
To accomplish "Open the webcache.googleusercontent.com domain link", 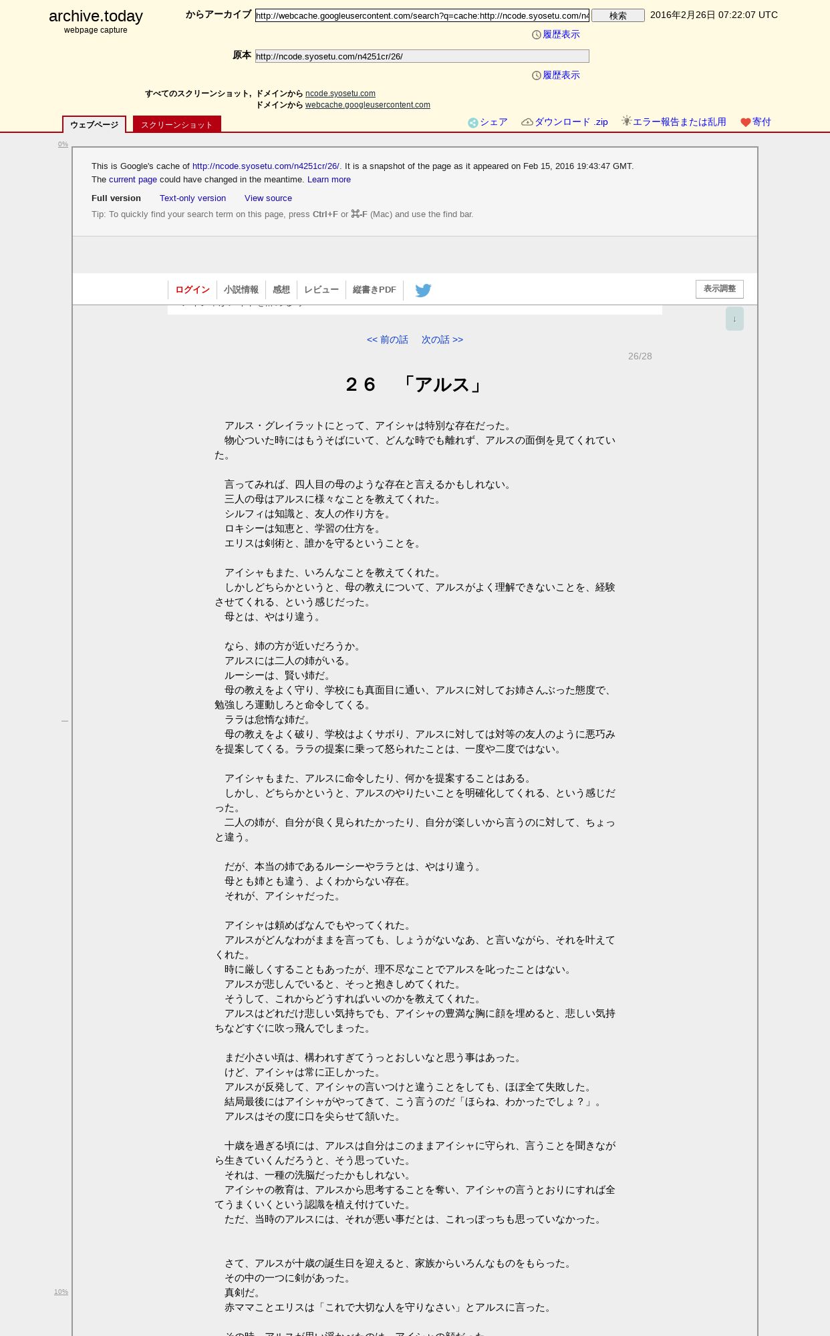I will [368, 105].
